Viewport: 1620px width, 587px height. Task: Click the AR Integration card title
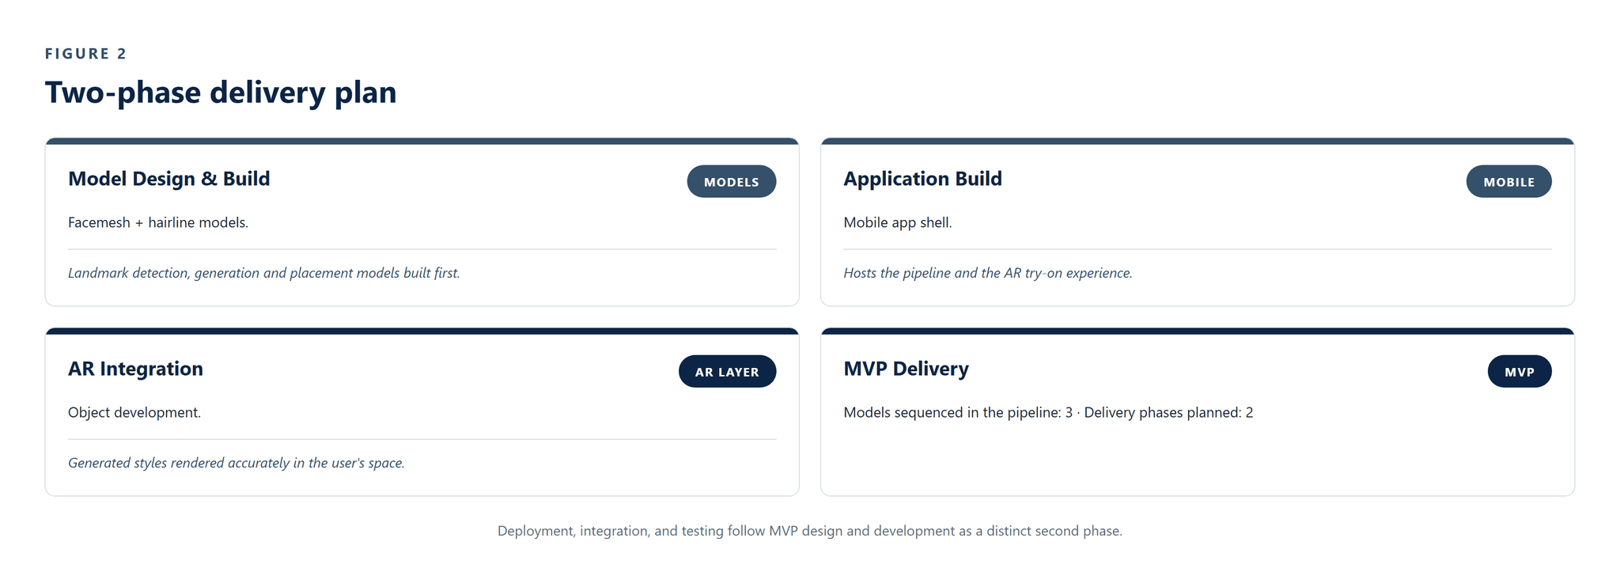(135, 369)
